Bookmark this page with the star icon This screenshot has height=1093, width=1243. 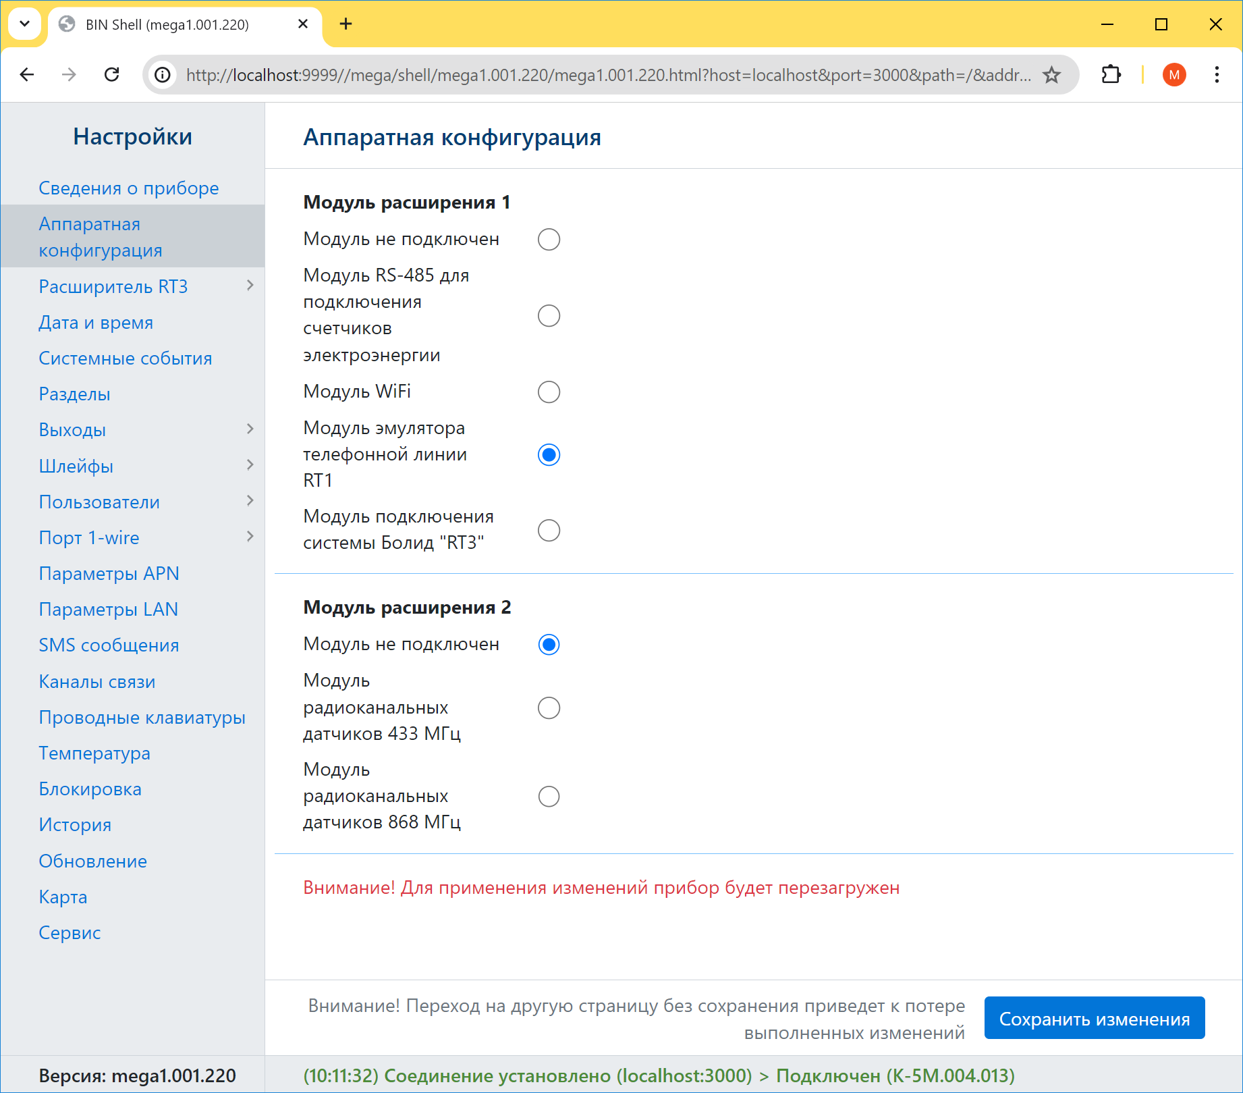pos(1051,75)
